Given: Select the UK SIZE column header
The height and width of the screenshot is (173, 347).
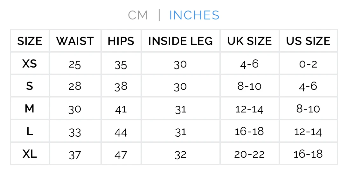Looking at the screenshot, I should pyautogui.click(x=249, y=41).
